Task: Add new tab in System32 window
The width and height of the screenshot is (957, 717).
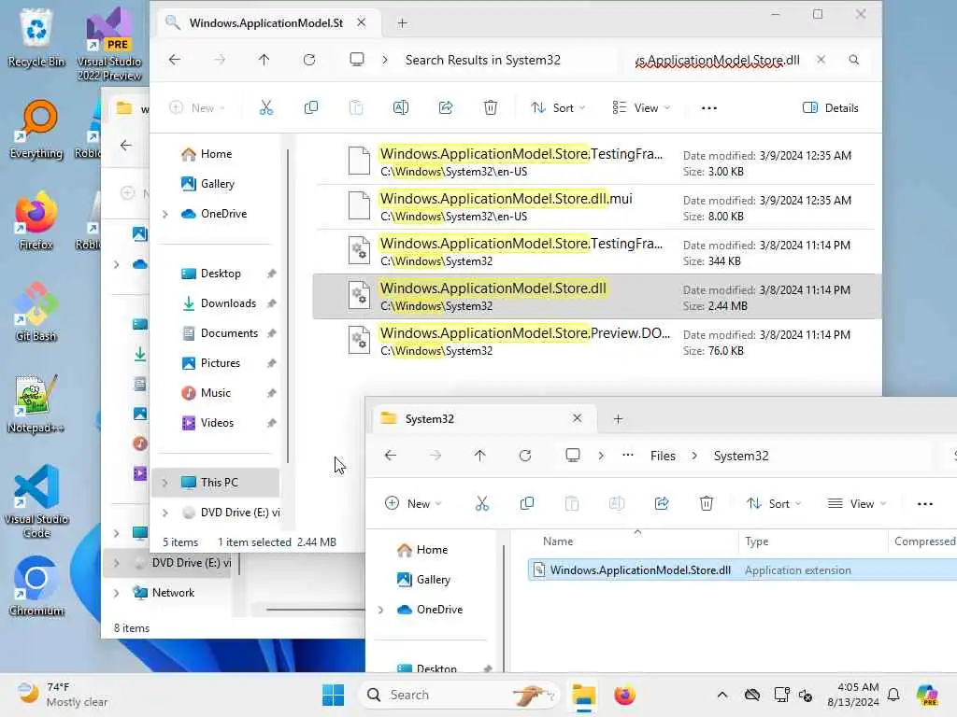Action: pyautogui.click(x=618, y=419)
